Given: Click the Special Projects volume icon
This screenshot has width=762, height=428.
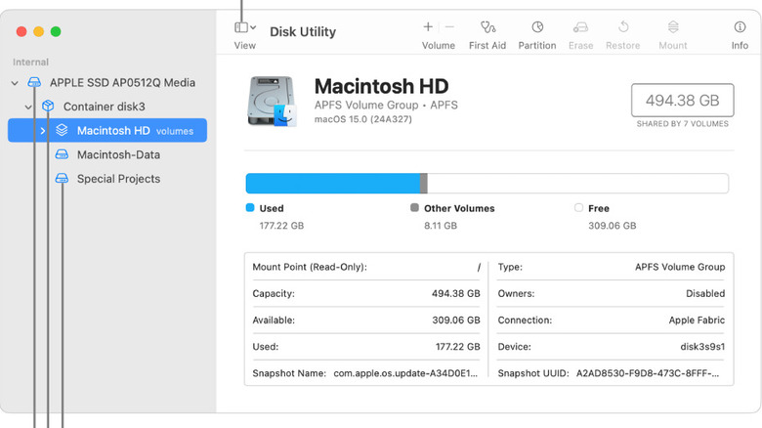Looking at the screenshot, I should 62,178.
